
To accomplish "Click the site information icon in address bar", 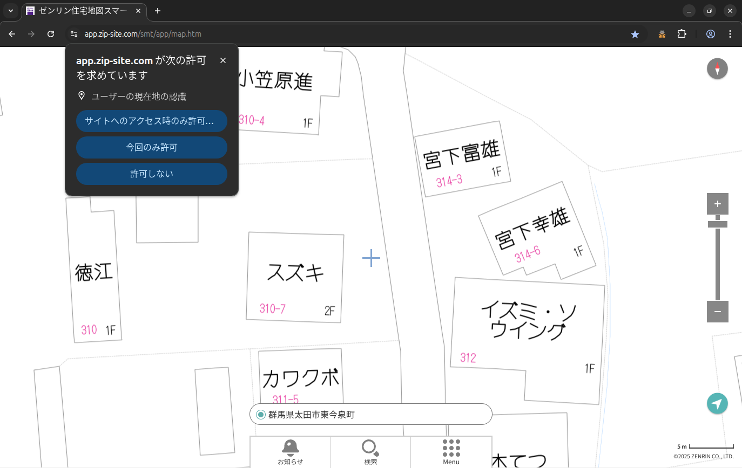I will (x=74, y=34).
